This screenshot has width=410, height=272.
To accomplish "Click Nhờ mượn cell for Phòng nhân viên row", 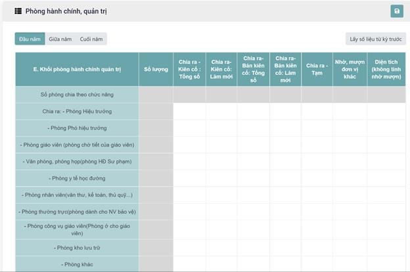I will click(x=350, y=195).
